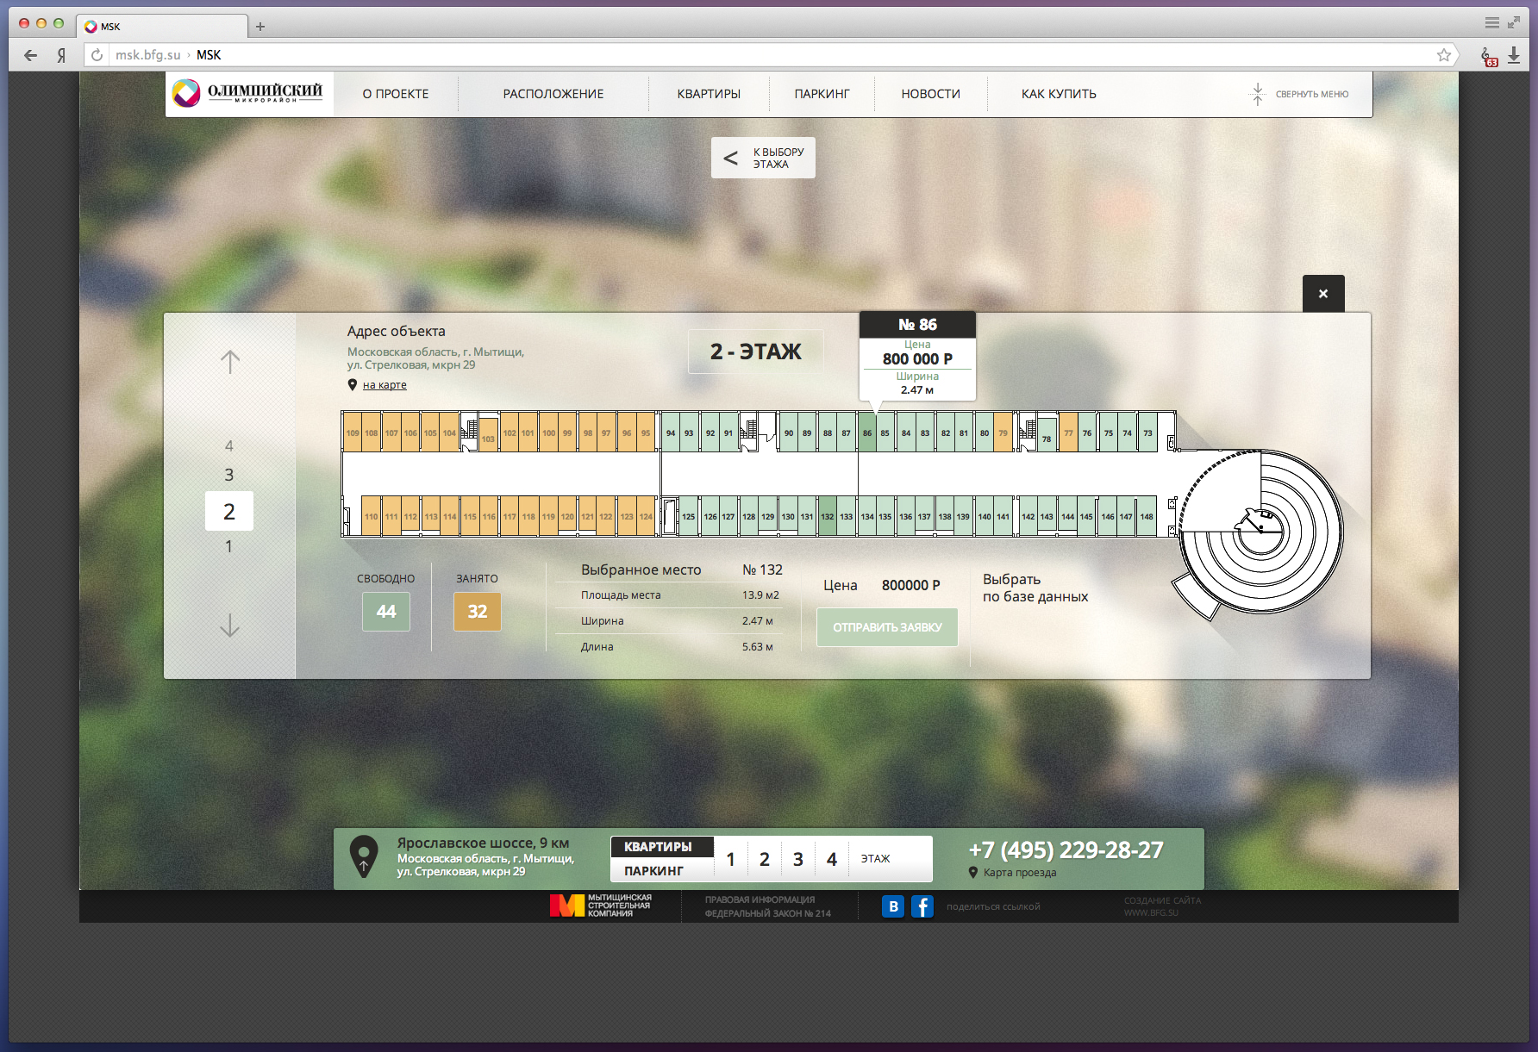1538x1052 pixels.
Task: Reload the page with refresh icon
Action: [x=97, y=55]
